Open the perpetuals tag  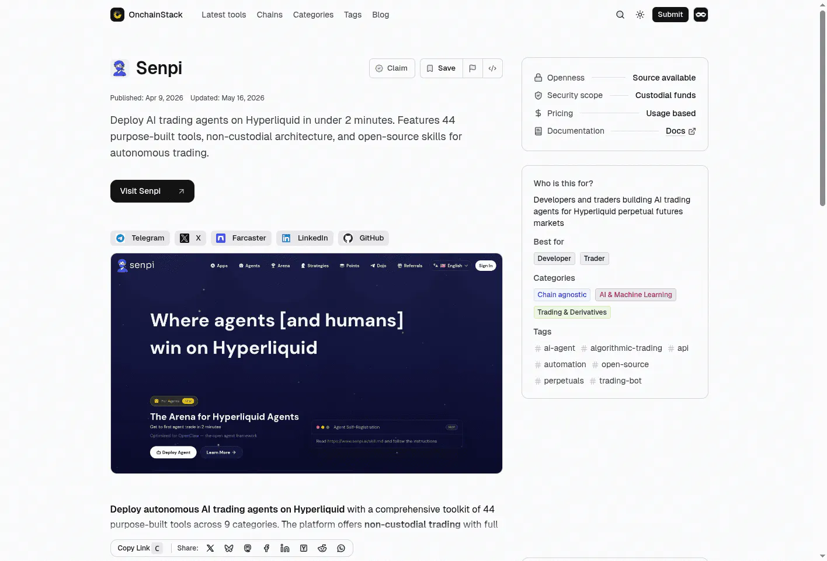pyautogui.click(x=559, y=381)
